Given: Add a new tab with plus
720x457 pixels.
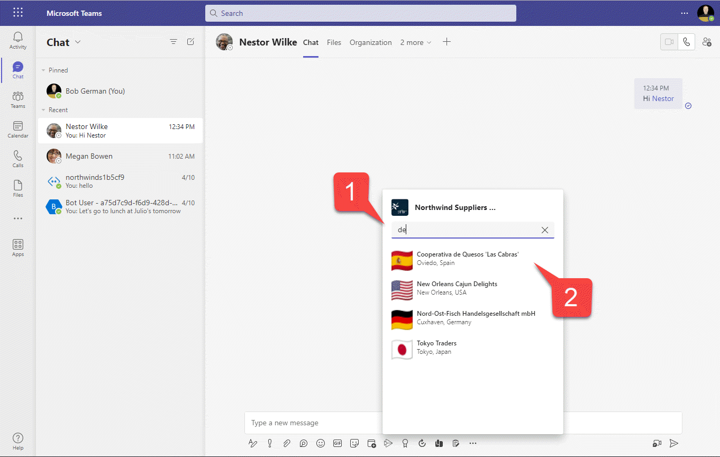Looking at the screenshot, I should point(446,42).
